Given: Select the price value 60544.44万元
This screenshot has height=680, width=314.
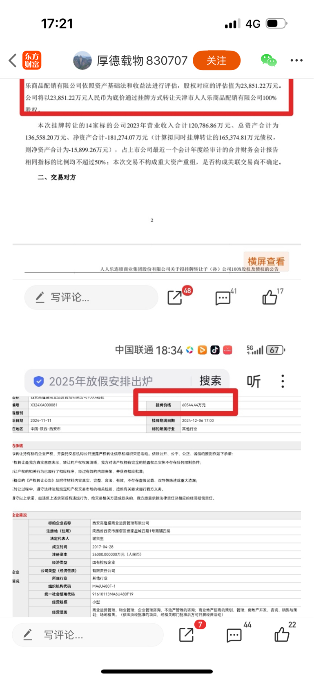Looking at the screenshot, I should pos(194,405).
